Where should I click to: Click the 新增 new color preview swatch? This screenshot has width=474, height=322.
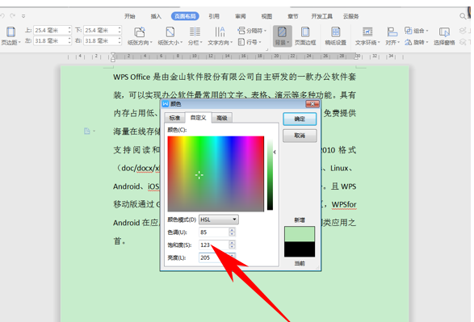pyautogui.click(x=300, y=234)
